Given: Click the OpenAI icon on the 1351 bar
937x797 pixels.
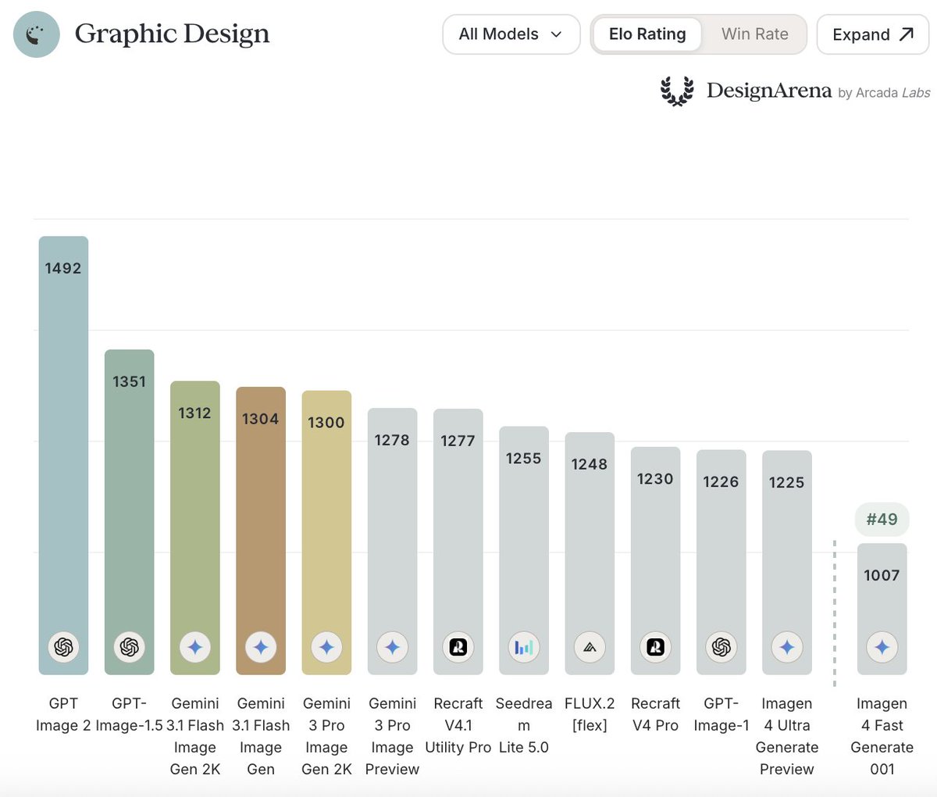Looking at the screenshot, I should [x=130, y=647].
